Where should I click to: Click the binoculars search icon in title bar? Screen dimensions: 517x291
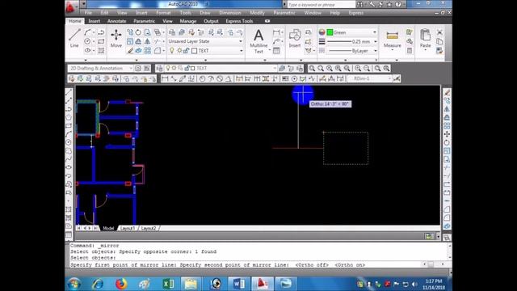tap(359, 4)
